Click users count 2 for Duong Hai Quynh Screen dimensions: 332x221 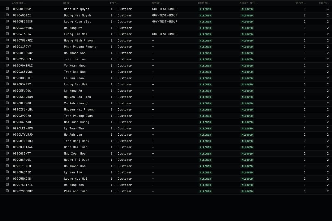click(305, 15)
